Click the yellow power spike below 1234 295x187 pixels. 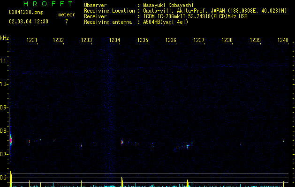coord(122,182)
